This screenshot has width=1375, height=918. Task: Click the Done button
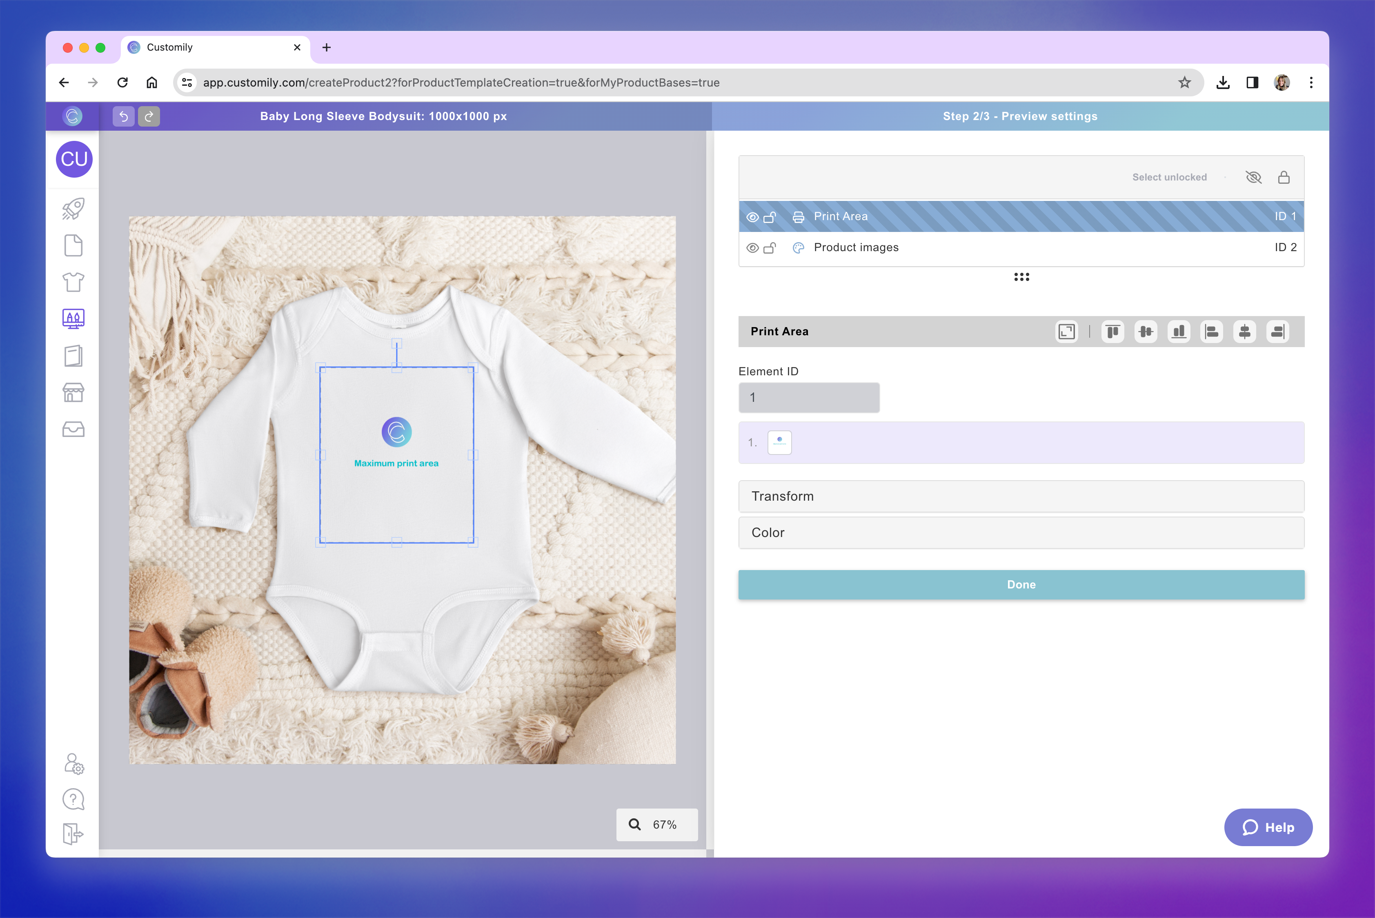(x=1021, y=585)
